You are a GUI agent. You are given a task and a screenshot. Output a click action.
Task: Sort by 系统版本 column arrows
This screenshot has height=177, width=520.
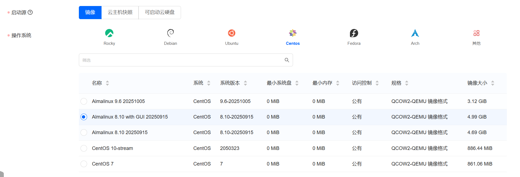coord(245,83)
